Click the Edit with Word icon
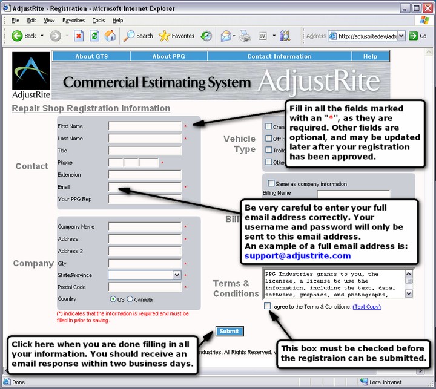This screenshot has width=436, height=389. 262,36
